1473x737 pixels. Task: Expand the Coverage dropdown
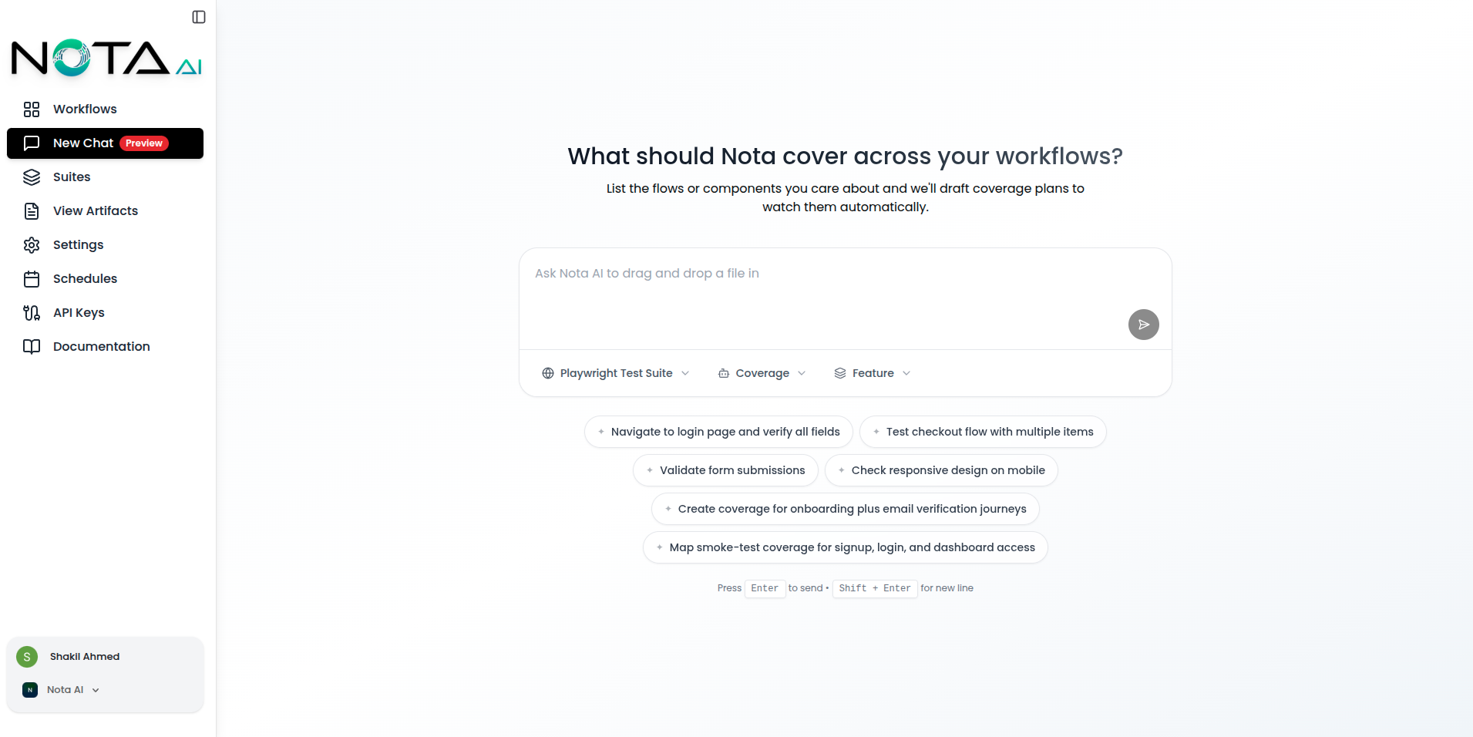pos(762,372)
